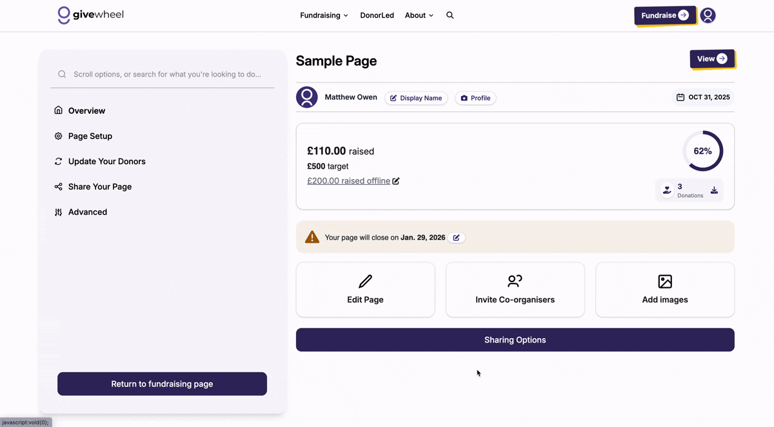Click the 62% progress ring
Image resolution: width=774 pixels, height=427 pixels.
click(702, 151)
